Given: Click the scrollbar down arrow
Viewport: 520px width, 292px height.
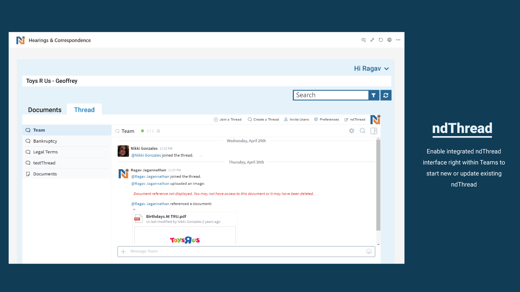Looking at the screenshot, I should pos(378,244).
